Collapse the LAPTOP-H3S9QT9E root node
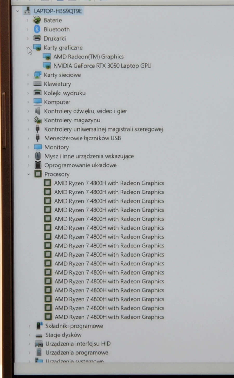Viewport: 234px width, 378px height. (x=17, y=11)
